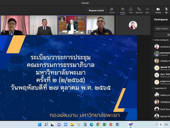Select suggested person THITIRATH
This screenshot has width=170, height=128.
point(162,102)
